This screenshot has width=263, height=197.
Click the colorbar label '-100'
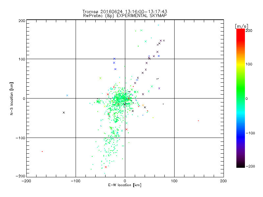pos(250,133)
